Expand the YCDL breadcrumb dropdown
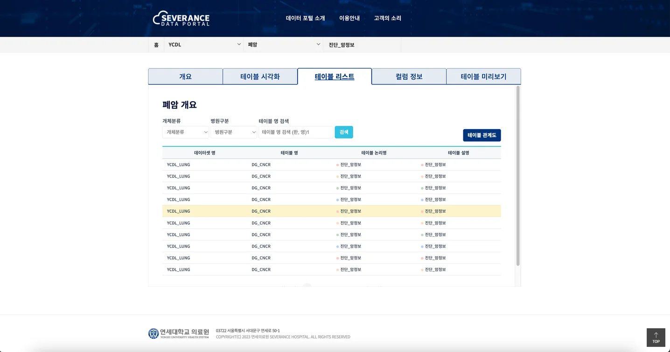670x352 pixels. point(204,45)
